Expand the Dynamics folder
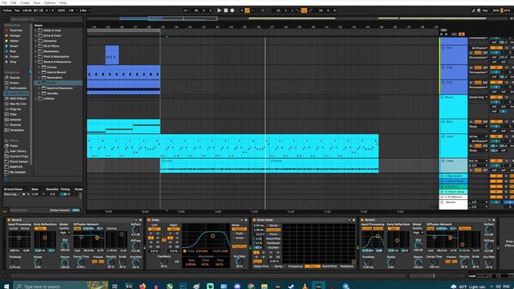This screenshot has height=289, width=514. 35,41
